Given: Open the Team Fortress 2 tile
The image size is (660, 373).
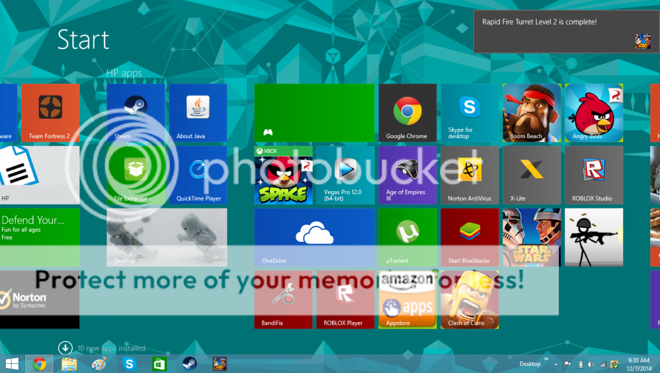Looking at the screenshot, I should pyautogui.click(x=50, y=112).
